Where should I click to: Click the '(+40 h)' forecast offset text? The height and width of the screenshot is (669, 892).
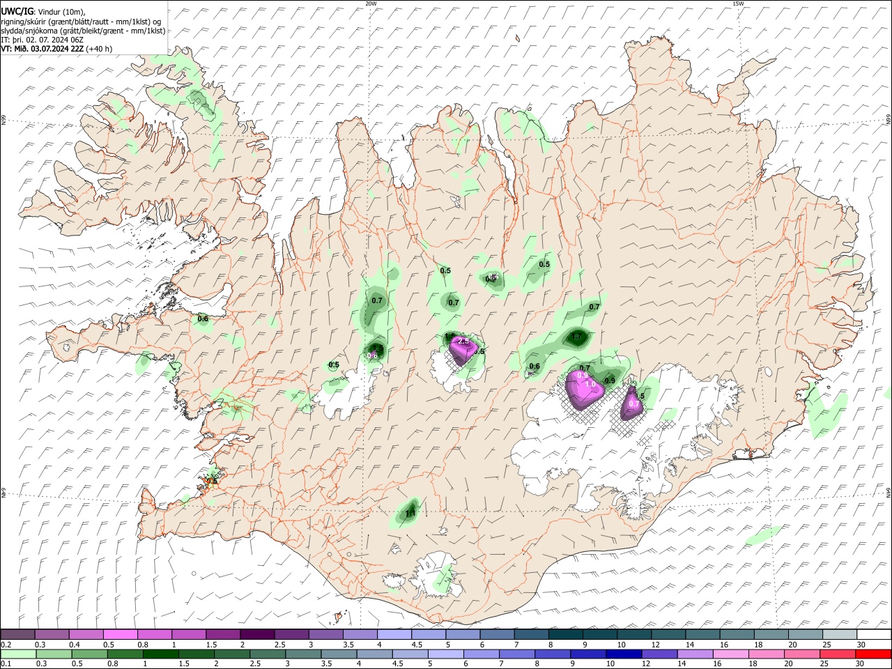click(99, 49)
